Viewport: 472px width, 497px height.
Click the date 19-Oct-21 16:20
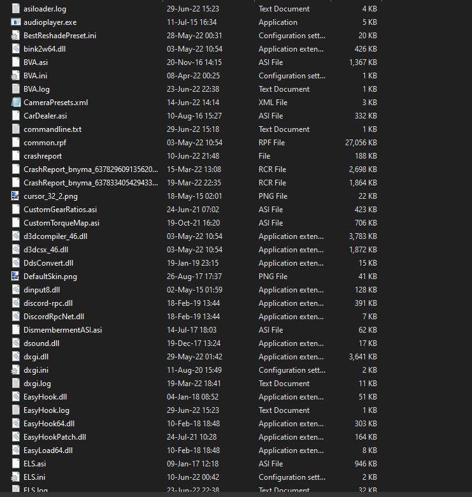click(193, 223)
